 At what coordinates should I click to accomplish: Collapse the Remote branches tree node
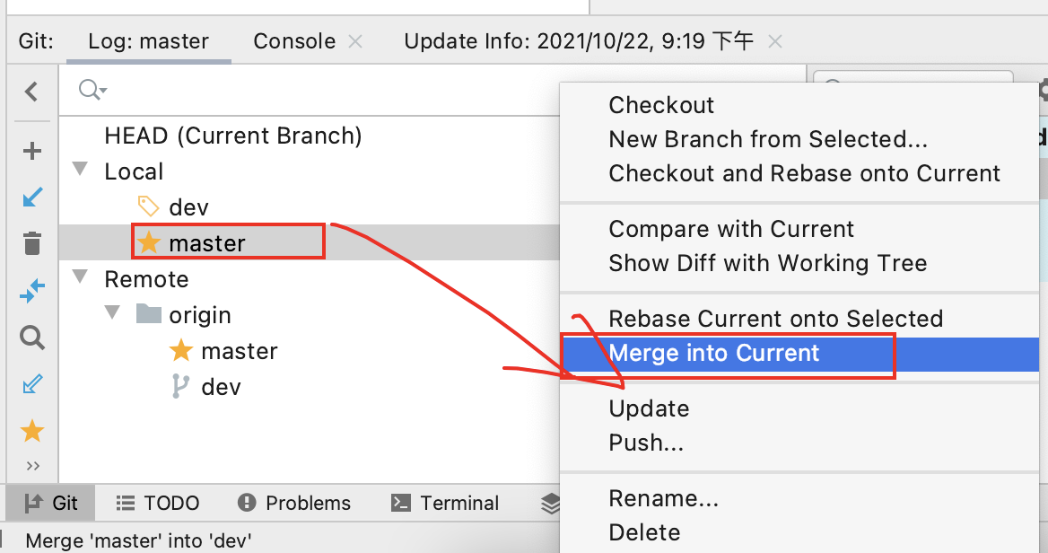click(x=81, y=277)
